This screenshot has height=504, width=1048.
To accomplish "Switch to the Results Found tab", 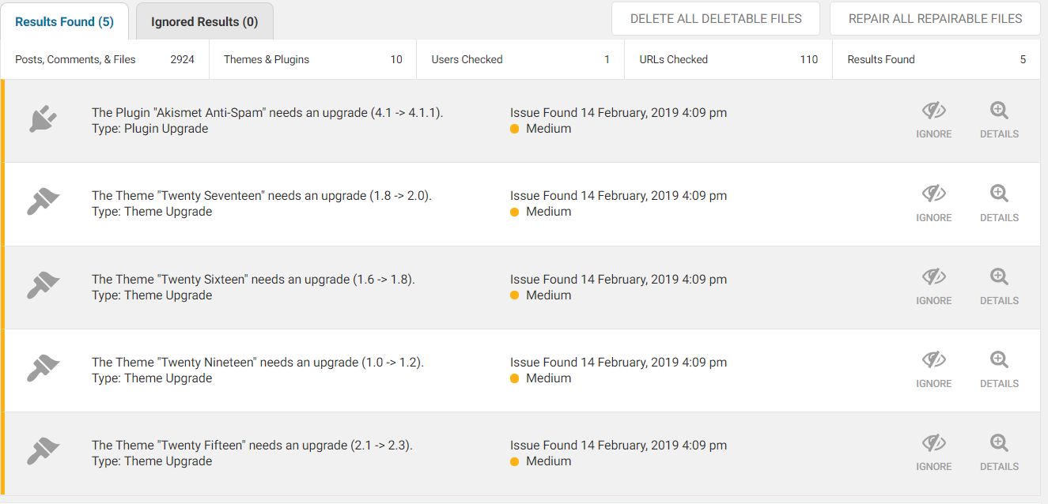I will 64,21.
